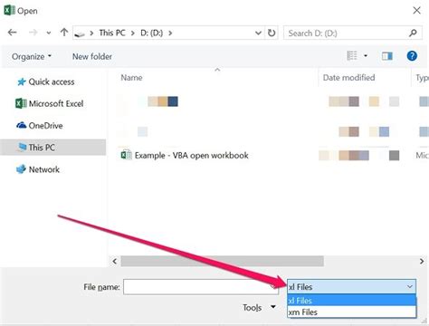429x326 pixels.
Task: Open OneDrive in navigation pane
Action: tap(40, 125)
